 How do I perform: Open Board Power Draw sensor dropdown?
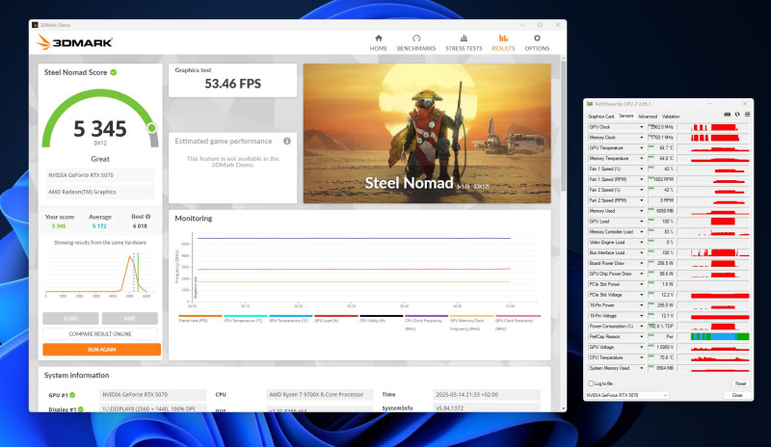pos(641,263)
